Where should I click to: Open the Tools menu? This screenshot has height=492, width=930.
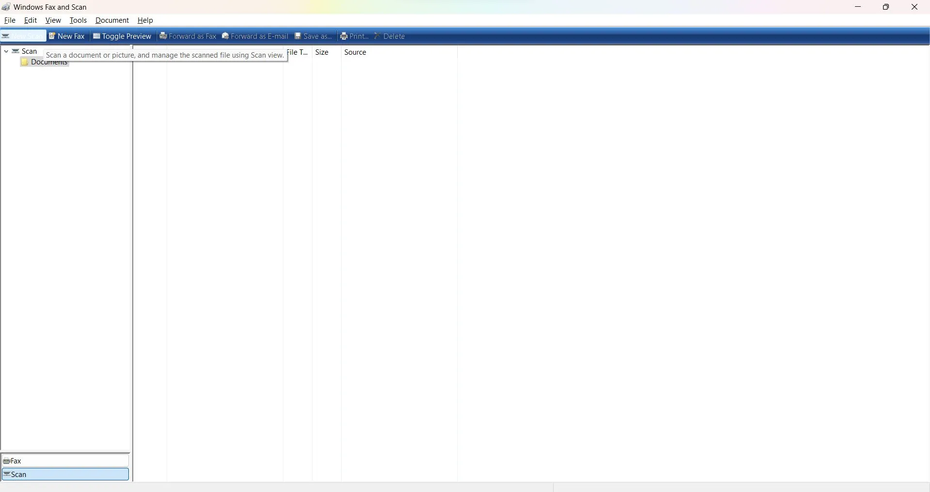click(78, 20)
